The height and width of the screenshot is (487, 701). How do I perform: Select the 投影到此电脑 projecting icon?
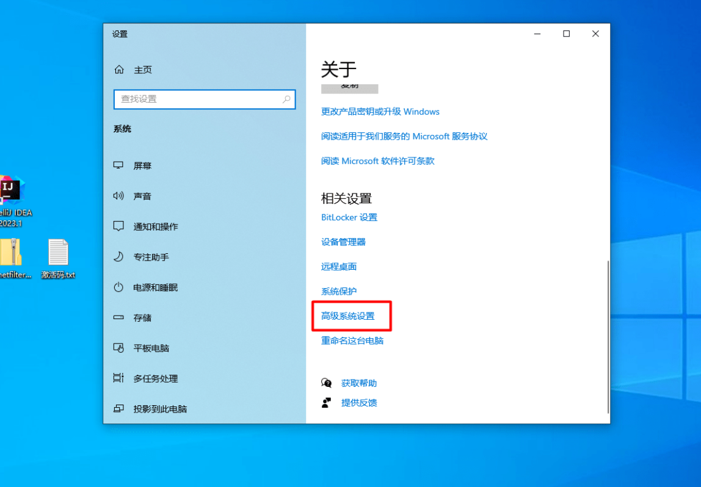coord(118,408)
